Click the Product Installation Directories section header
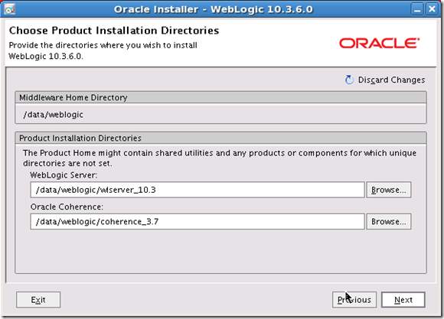The width and height of the screenshot is (444, 319). (220, 138)
